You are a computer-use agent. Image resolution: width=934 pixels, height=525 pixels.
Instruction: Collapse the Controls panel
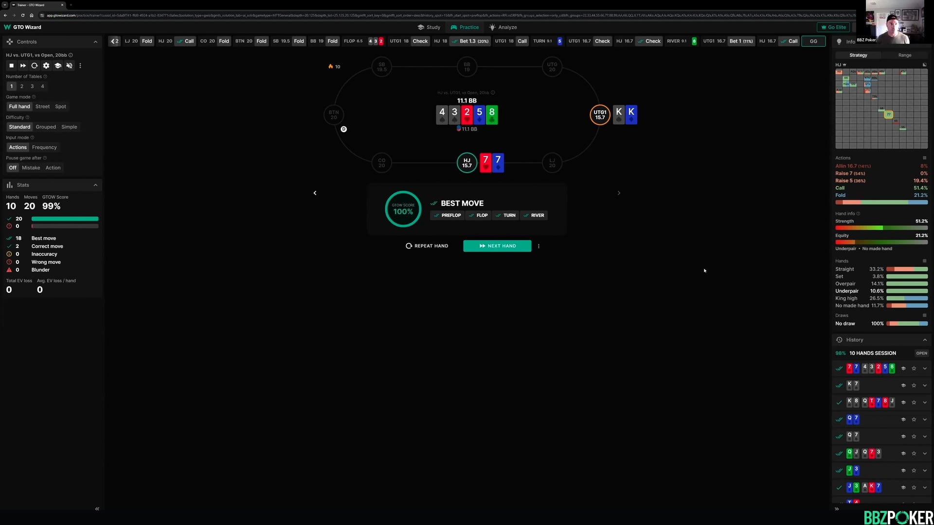click(95, 42)
